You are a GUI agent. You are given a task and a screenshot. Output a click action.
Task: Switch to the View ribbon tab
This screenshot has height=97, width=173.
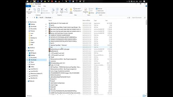(x=45, y=6)
